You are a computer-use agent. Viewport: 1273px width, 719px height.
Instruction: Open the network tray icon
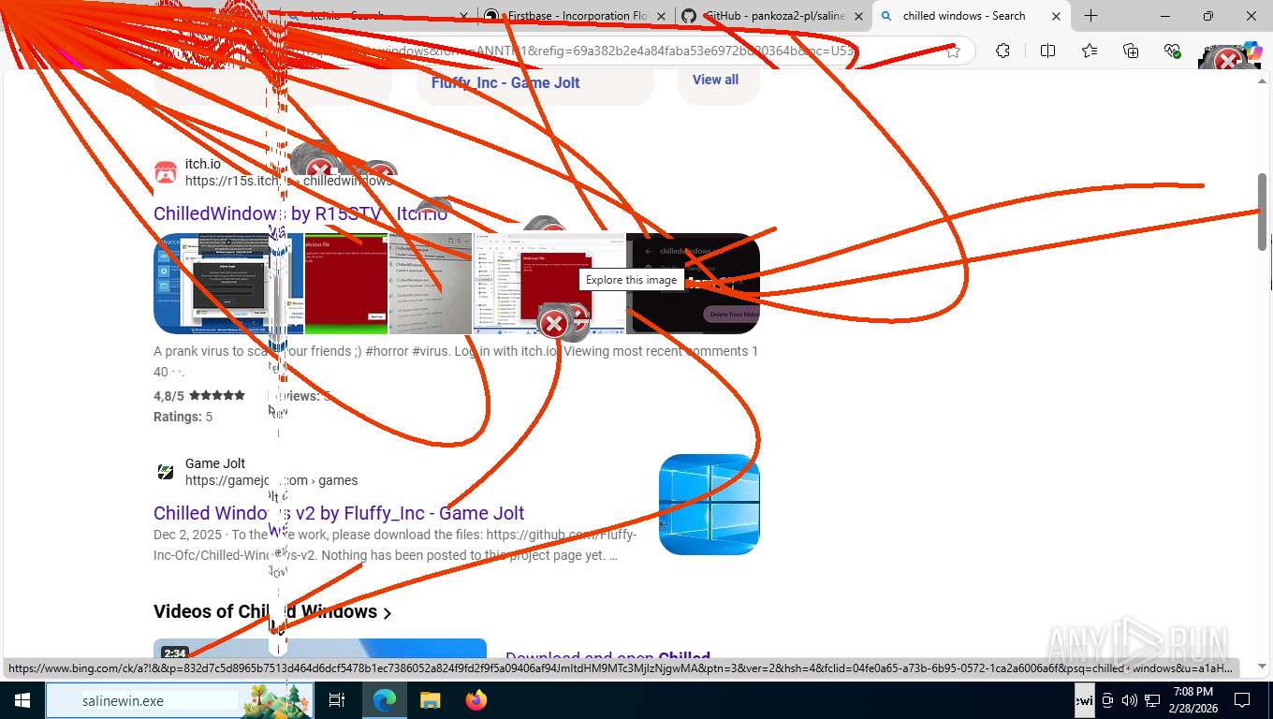[1150, 700]
